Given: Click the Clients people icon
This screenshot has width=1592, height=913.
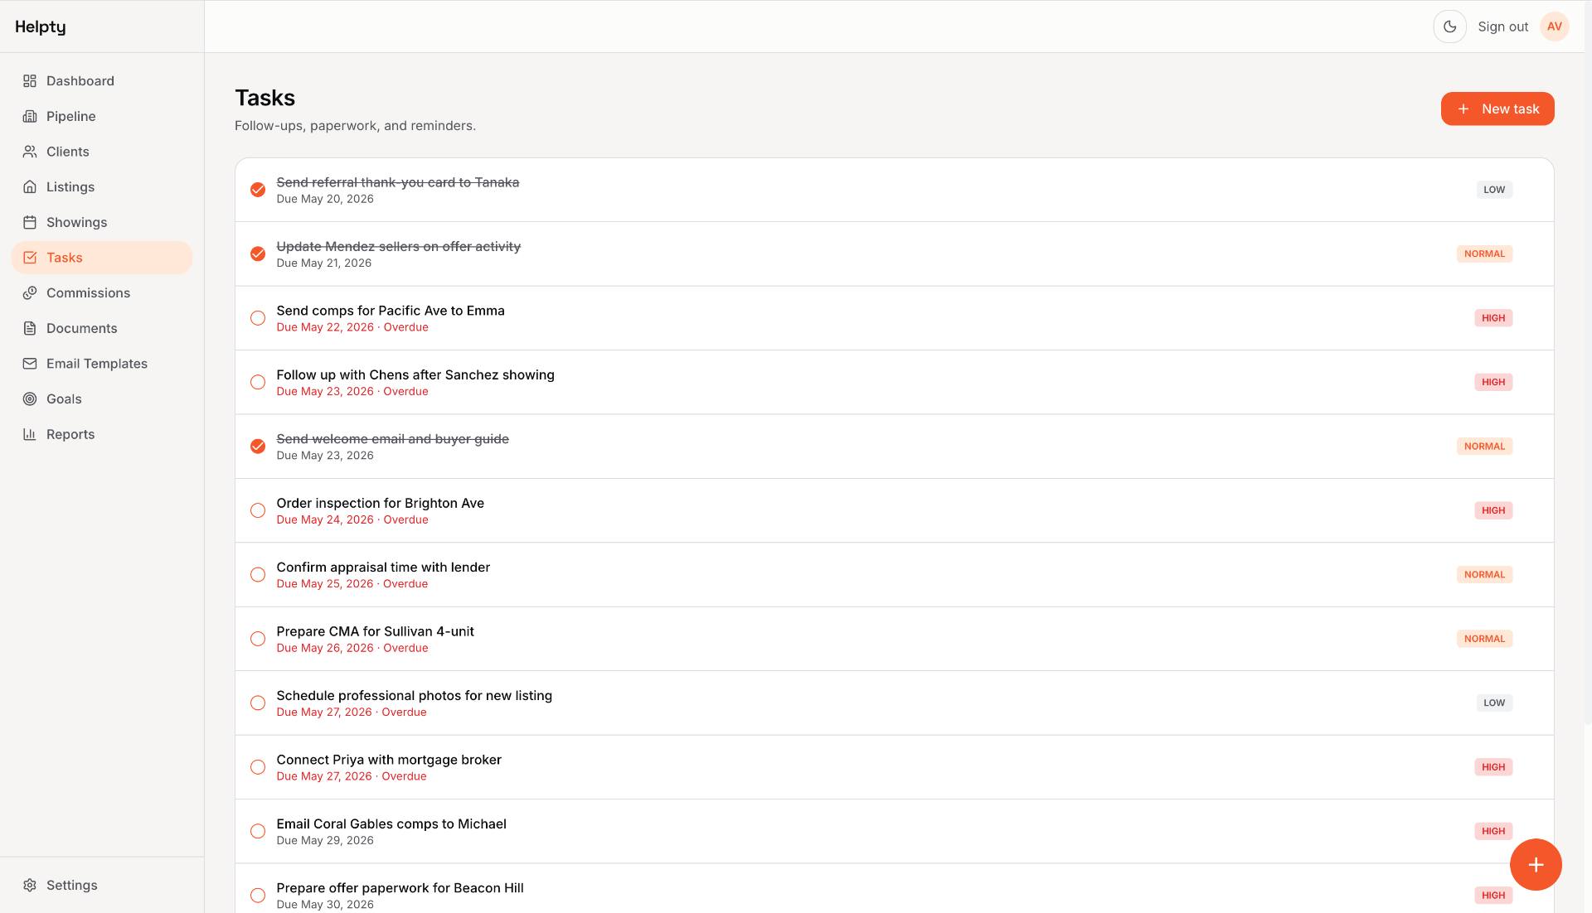Looking at the screenshot, I should click(30, 152).
